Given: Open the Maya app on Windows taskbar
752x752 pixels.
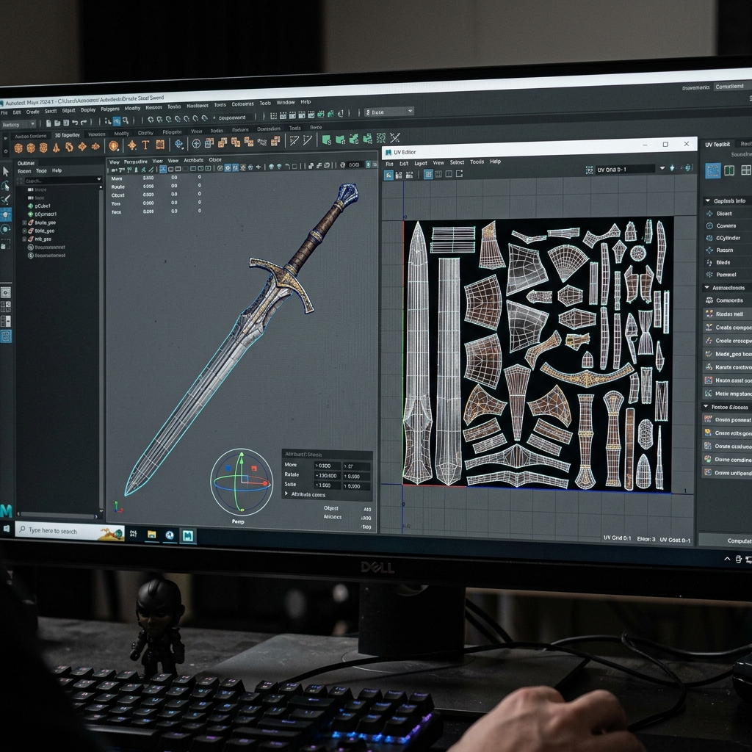Looking at the screenshot, I should [187, 535].
